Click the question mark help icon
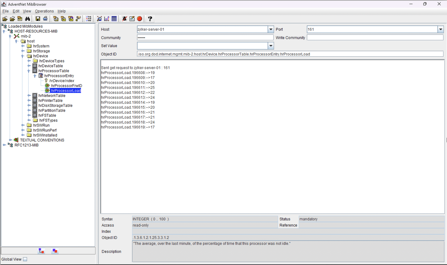Viewport: 447px width, 265px height. click(150, 19)
